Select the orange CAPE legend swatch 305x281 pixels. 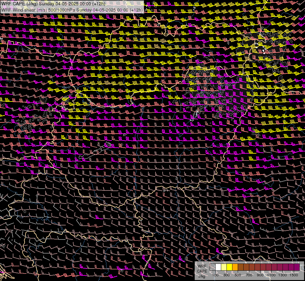(x=235, y=267)
